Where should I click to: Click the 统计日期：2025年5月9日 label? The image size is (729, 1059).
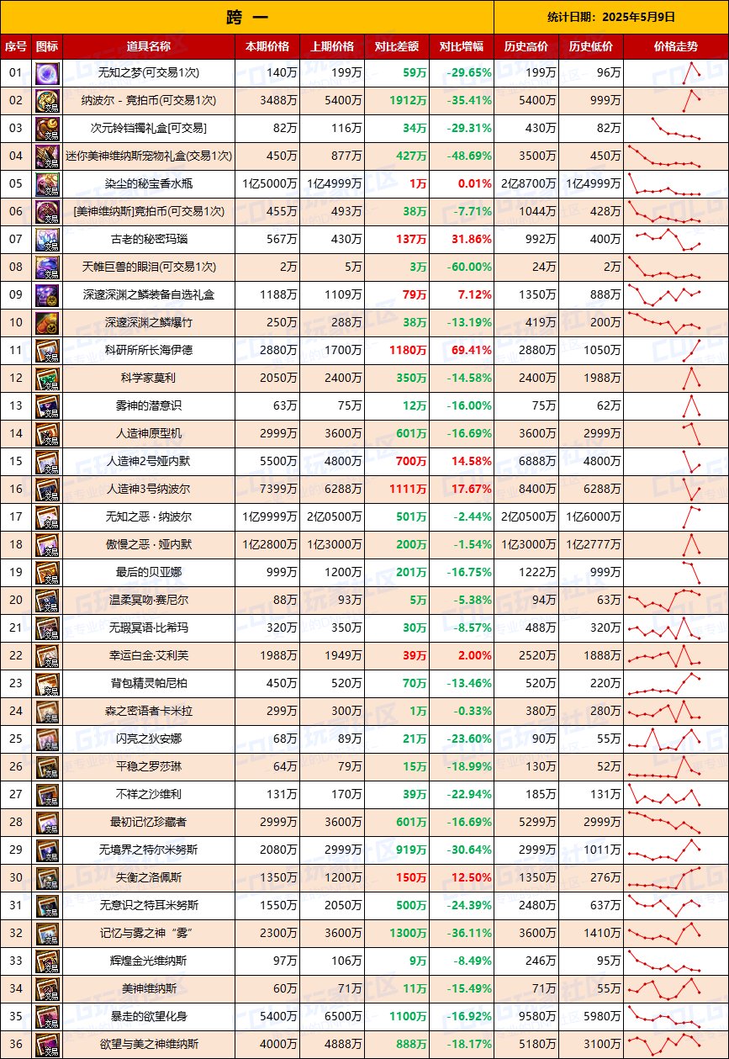[611, 17]
